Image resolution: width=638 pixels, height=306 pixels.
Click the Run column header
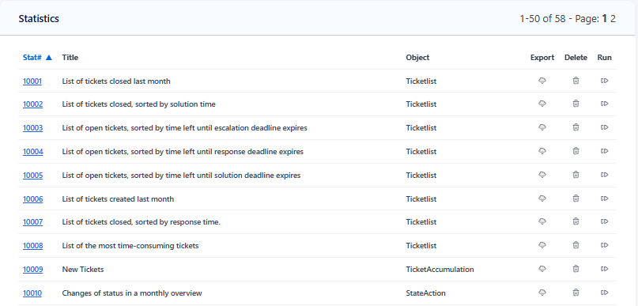[604, 58]
